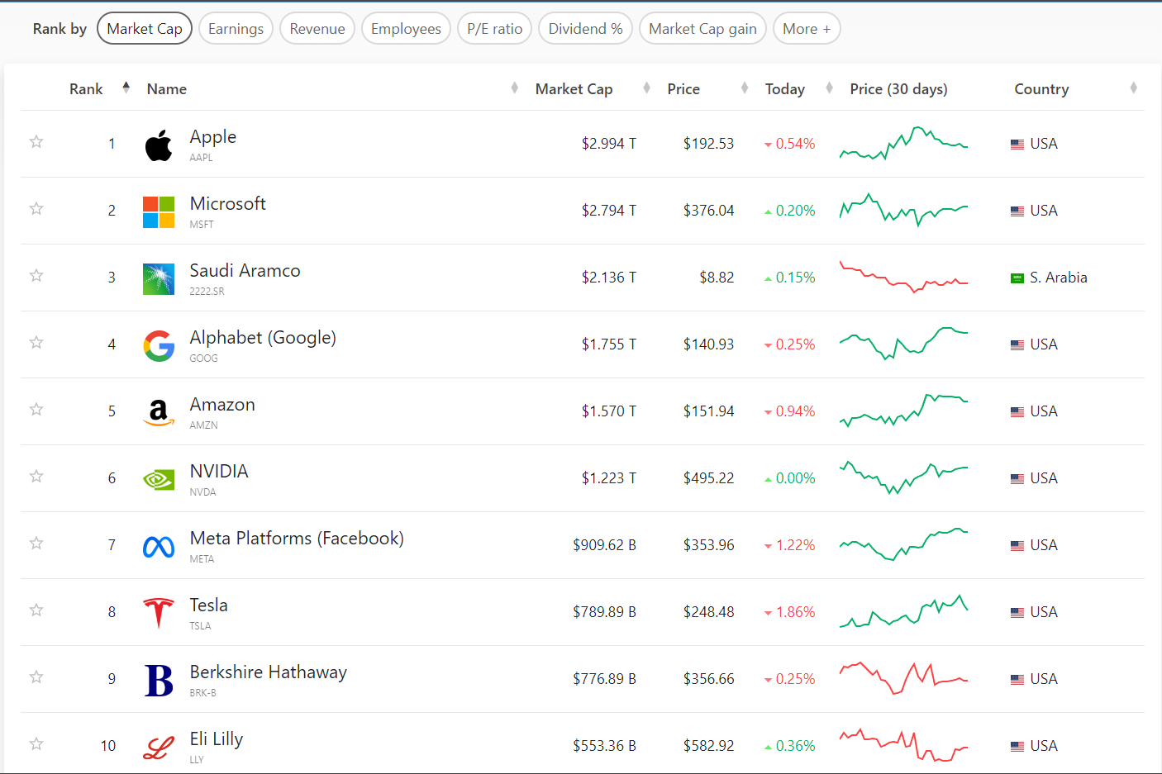Viewport: 1162px width, 774px height.
Task: Open Saudi Aramco company link
Action: click(245, 271)
